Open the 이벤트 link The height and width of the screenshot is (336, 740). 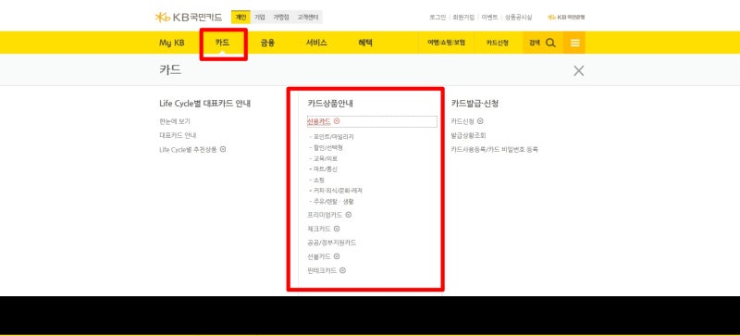489,18
